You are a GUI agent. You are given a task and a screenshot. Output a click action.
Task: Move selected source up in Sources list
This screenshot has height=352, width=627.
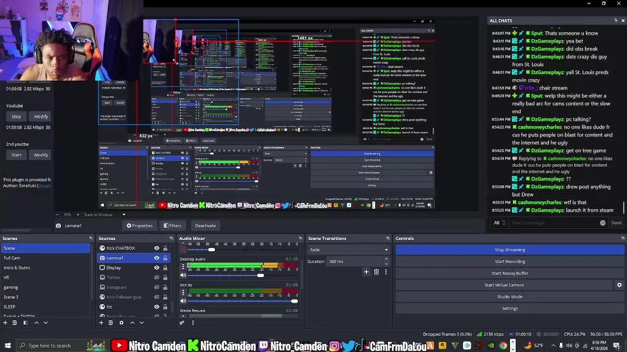tap(132, 323)
